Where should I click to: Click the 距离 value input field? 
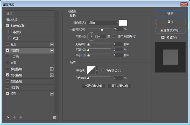click(118, 44)
